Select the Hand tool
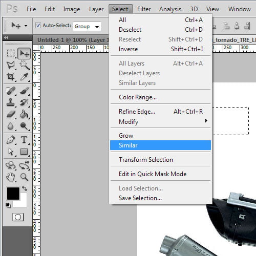The width and height of the screenshot is (256, 256). point(11,177)
